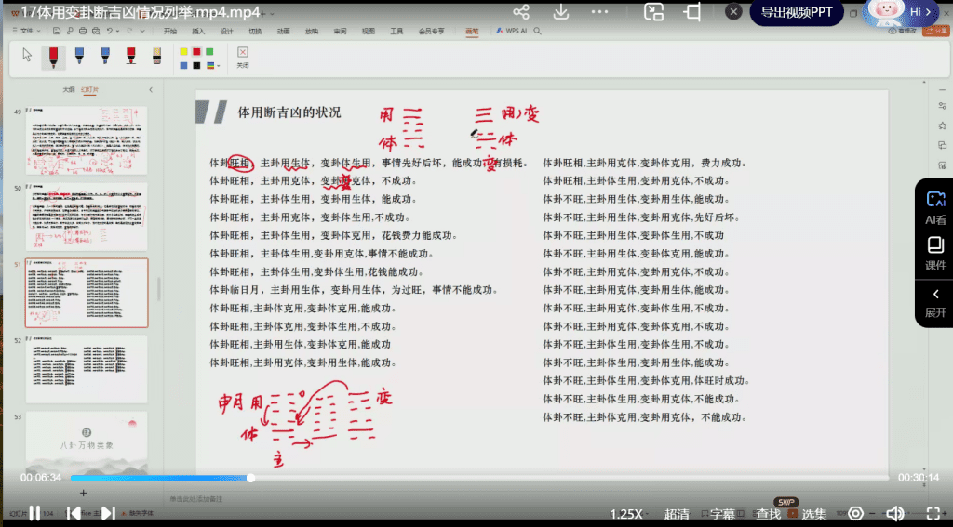The image size is (953, 527).
Task: Mute the video volume
Action: click(895, 513)
